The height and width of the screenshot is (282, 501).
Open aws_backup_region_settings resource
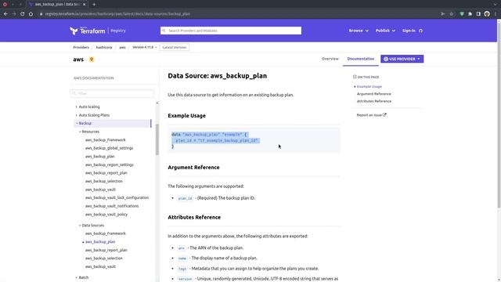point(110,165)
